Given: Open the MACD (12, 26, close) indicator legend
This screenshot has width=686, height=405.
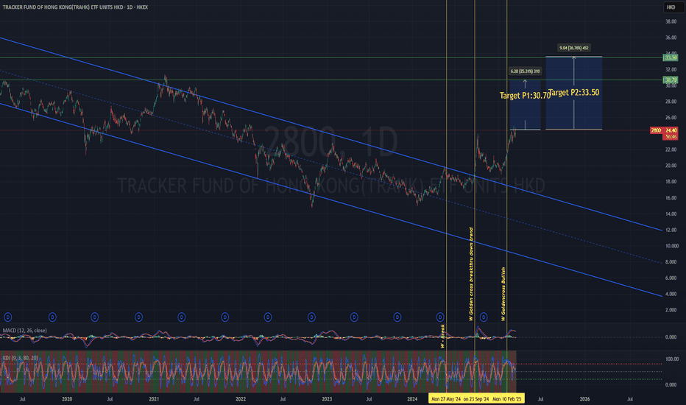Looking at the screenshot, I should click(x=24, y=330).
